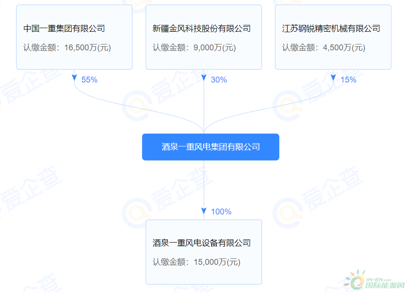Click the 30% shareholding label
The height and width of the screenshot is (292, 407).
[x=219, y=80]
